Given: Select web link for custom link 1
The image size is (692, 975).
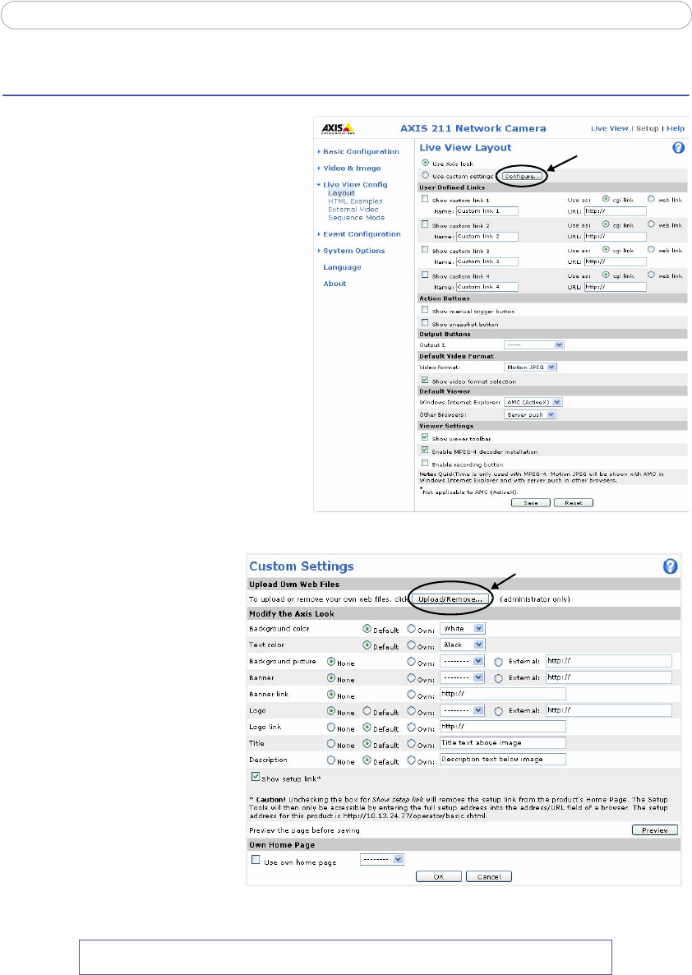Looking at the screenshot, I should pos(651,199).
